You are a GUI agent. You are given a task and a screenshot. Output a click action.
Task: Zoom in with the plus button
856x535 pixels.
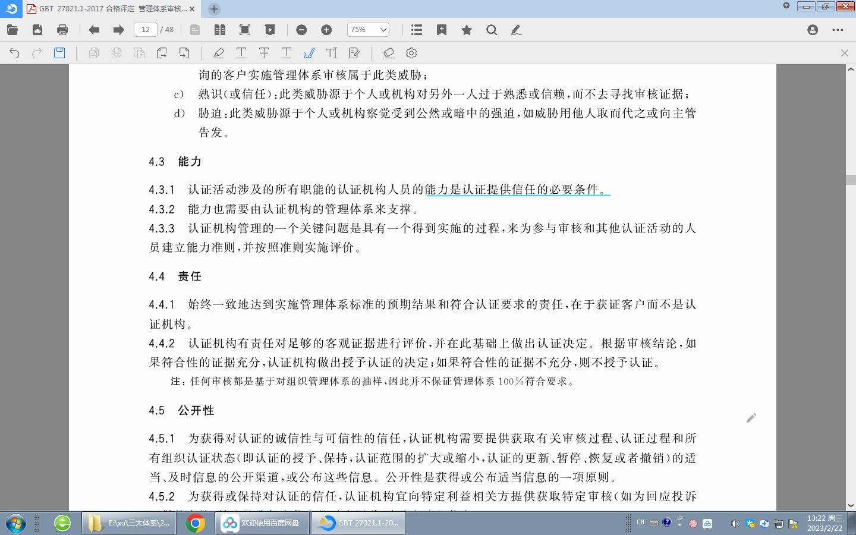tap(326, 30)
